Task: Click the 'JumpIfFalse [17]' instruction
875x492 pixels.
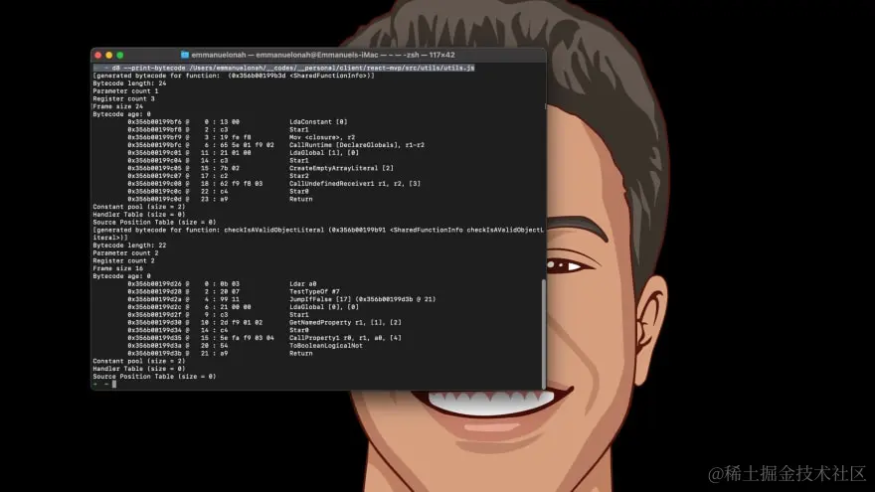Action: pos(320,299)
